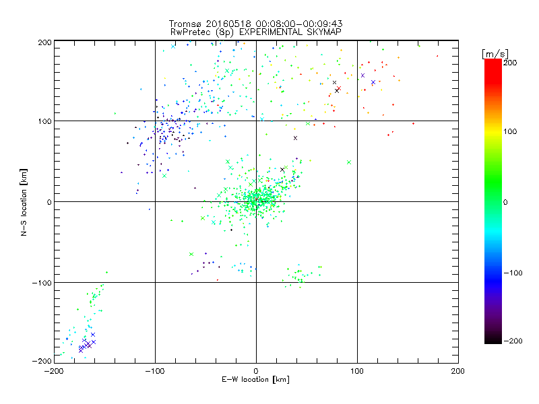Click the plot title 'Tromsø 20160518 00:08:00-00:09:43'

click(x=256, y=24)
